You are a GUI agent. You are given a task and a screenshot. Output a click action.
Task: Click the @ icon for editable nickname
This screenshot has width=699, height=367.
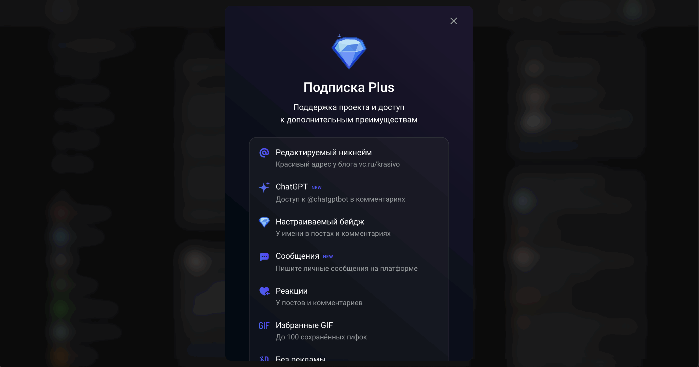264,153
